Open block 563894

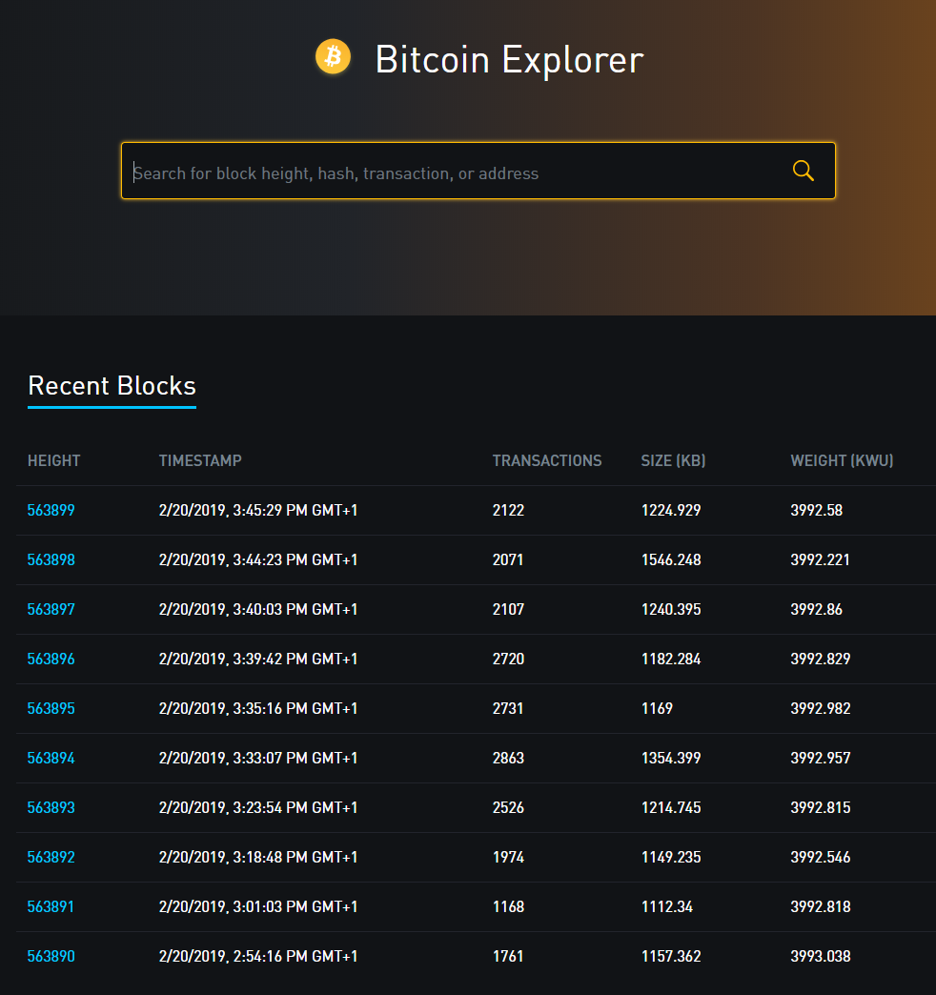pyautogui.click(x=51, y=758)
